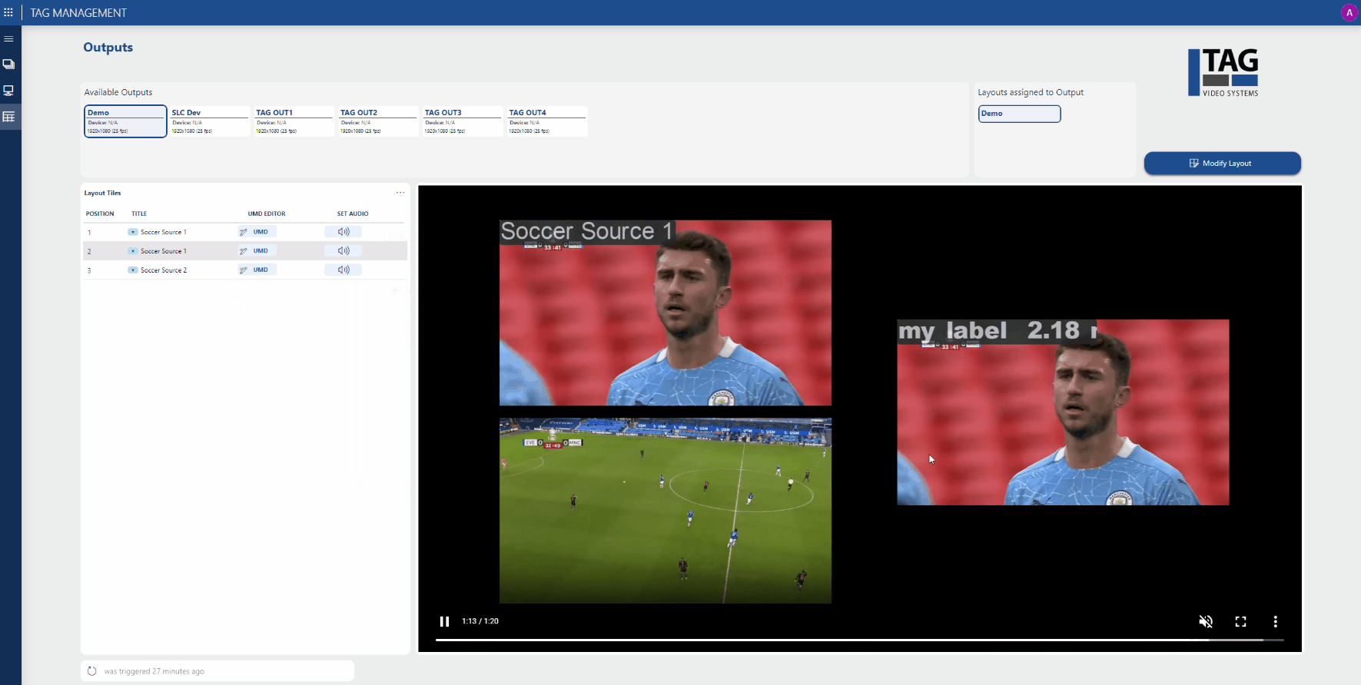Open UMD editor for Soccer Source 2

point(257,270)
